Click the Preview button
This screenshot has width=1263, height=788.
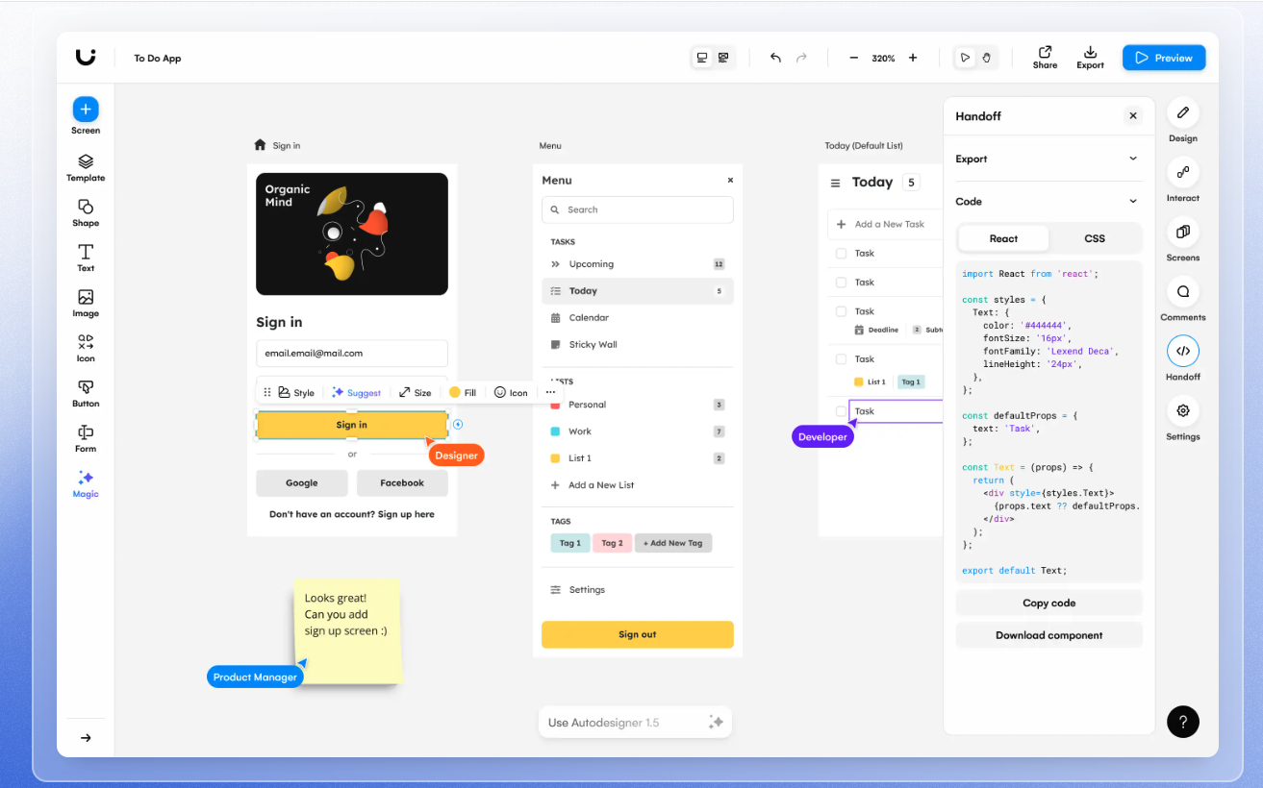click(1164, 58)
